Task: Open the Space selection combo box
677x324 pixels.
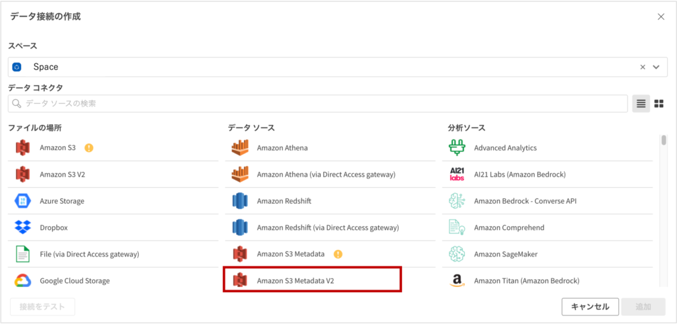Action: [x=338, y=67]
